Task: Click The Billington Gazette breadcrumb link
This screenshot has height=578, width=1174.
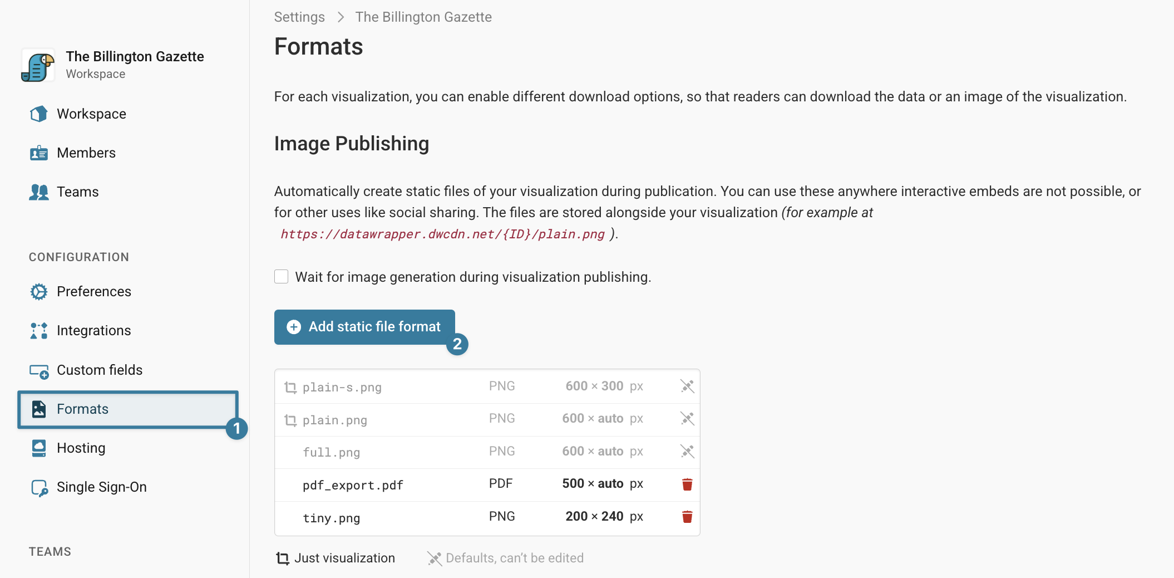Action: (x=423, y=17)
